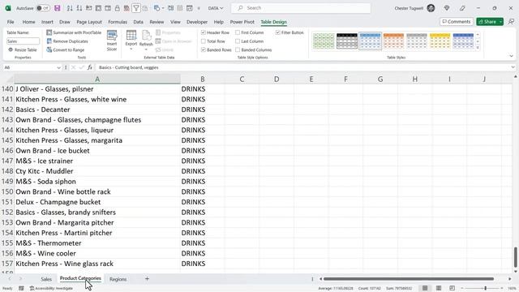Uncheck the Header Row checkbox
This screenshot has height=292, width=519.
204,32
